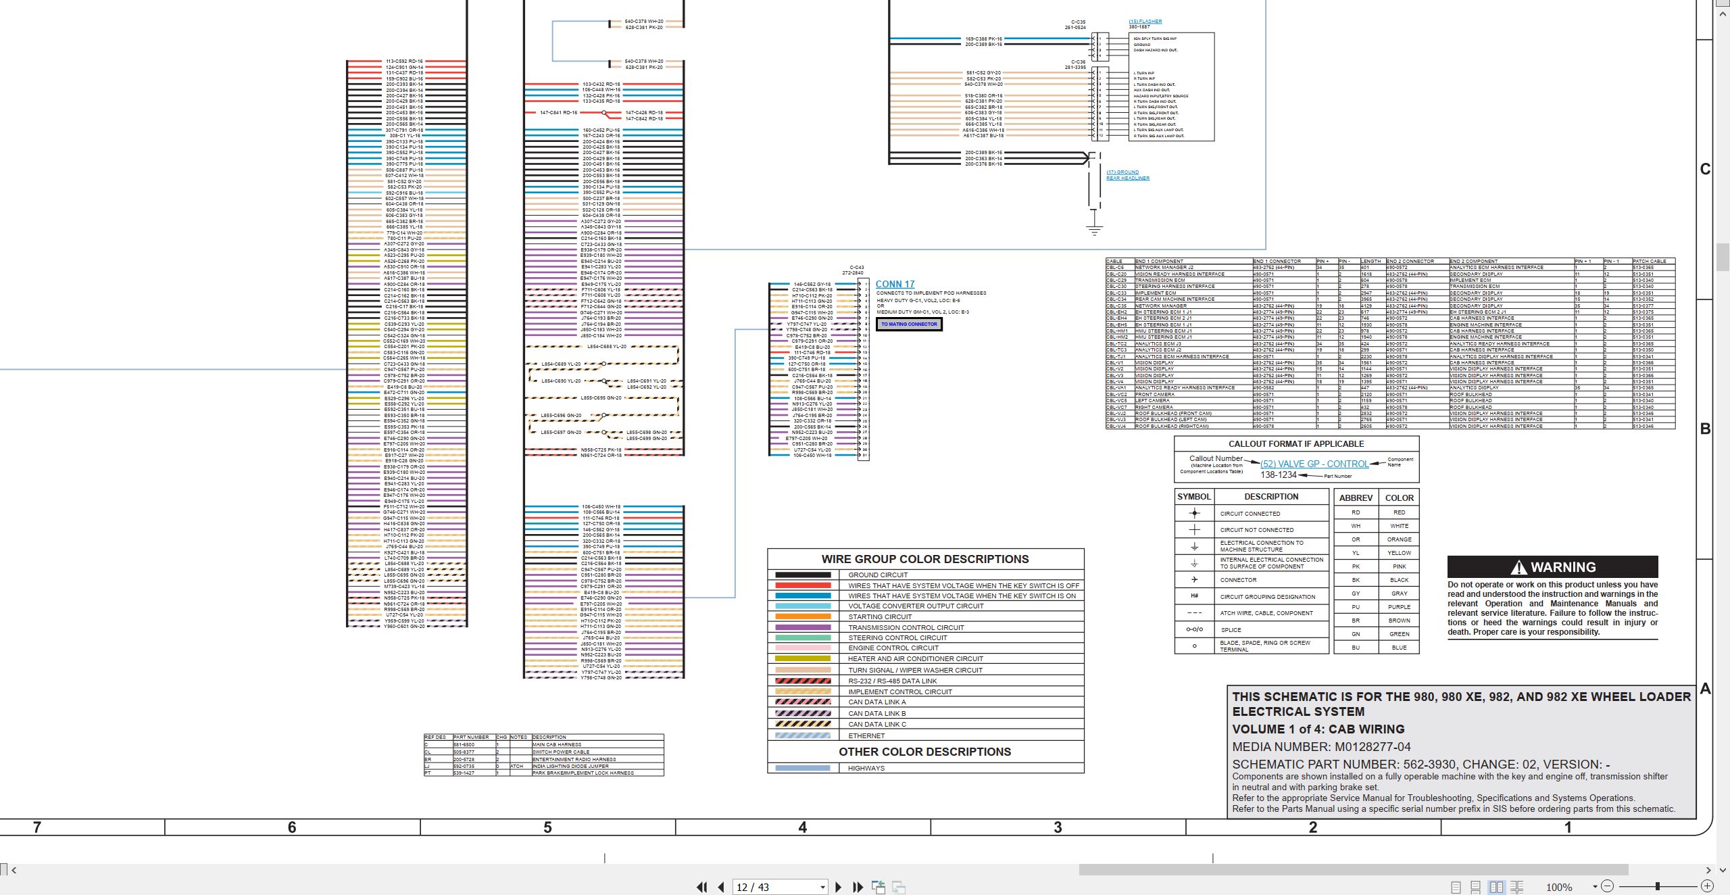Click grid column marker 6
1730x895 pixels.
[x=292, y=827]
